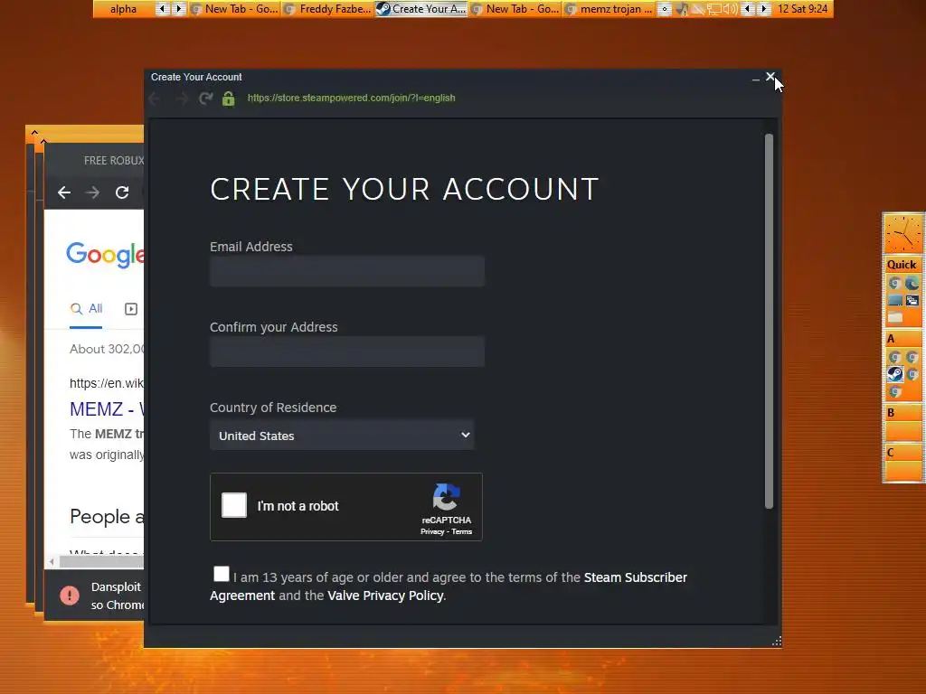Click forward arrow in the background Chrome window

tap(93, 192)
